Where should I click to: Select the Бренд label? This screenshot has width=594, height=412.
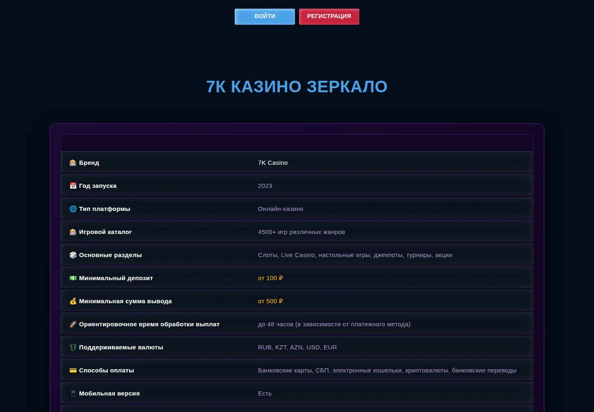(x=89, y=163)
